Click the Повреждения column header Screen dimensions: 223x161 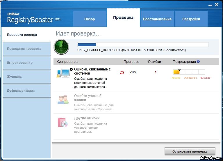coord(184,62)
